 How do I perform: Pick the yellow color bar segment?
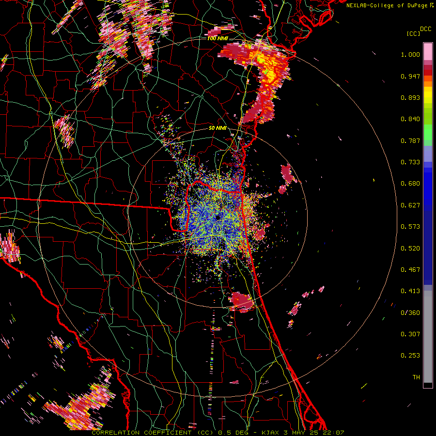click(x=428, y=95)
